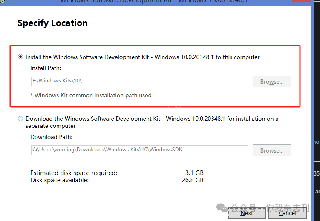Click the 'Estimated disk space required:' label
Screen dimensions: 320x221
(74, 173)
